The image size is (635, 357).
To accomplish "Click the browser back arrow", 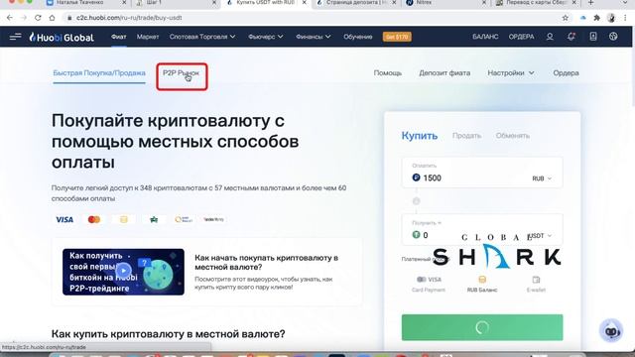I will pyautogui.click(x=10, y=18).
